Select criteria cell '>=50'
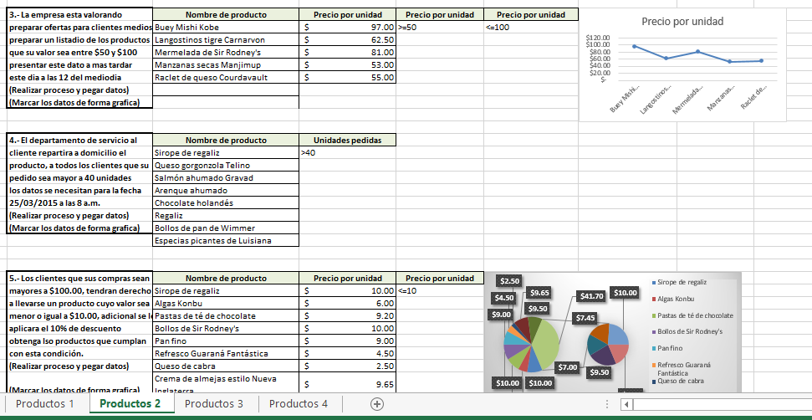This screenshot has height=420, width=812. [440, 28]
